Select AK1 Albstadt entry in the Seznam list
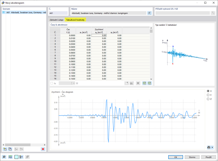This screenshot has height=161, width=218. point(24,13)
